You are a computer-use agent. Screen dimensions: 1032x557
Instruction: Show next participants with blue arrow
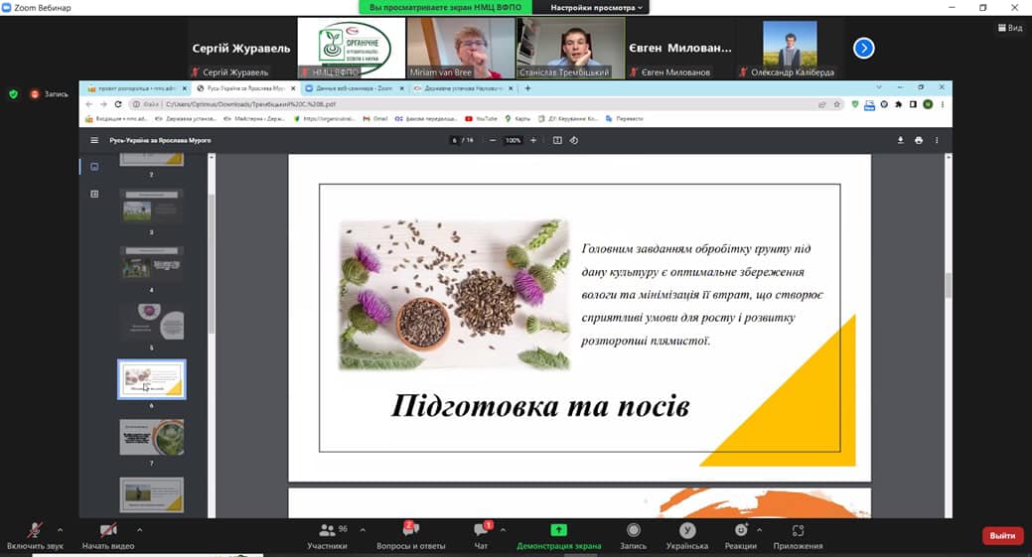coord(863,48)
